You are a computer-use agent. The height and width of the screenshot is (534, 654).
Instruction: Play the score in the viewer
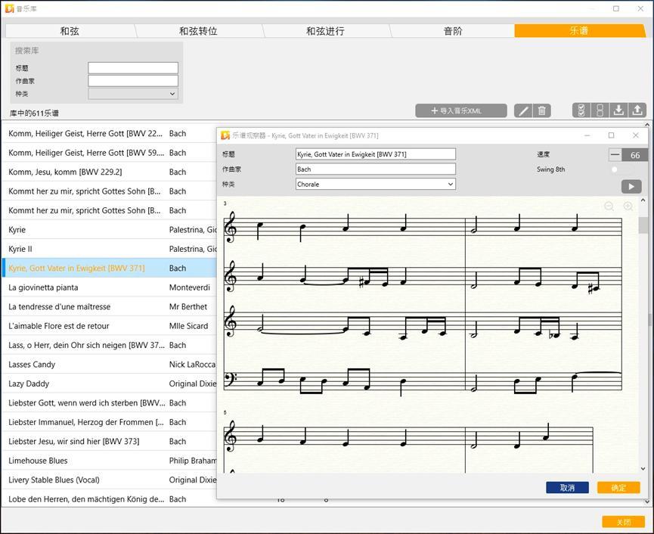click(631, 187)
